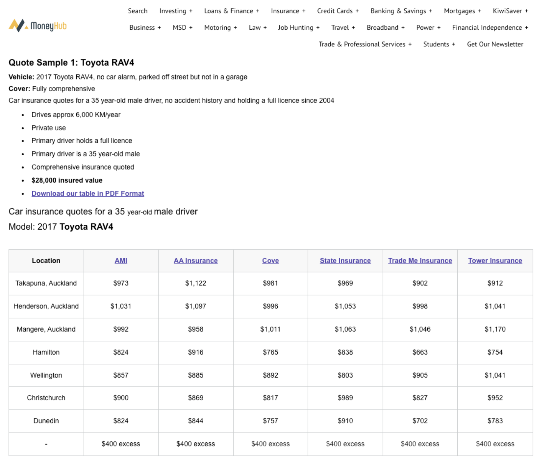Open the Search menu item

[x=138, y=11]
